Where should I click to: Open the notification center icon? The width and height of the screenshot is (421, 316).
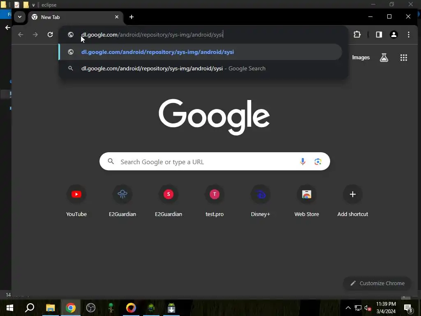pyautogui.click(x=408, y=308)
